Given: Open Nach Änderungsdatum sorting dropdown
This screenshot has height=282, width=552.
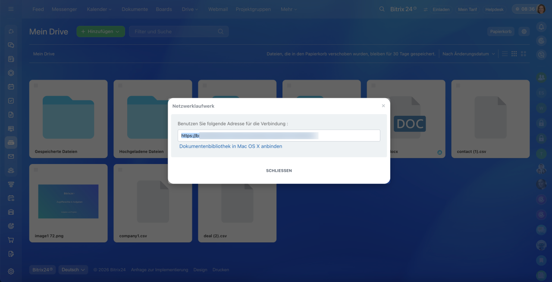Looking at the screenshot, I should 469,54.
